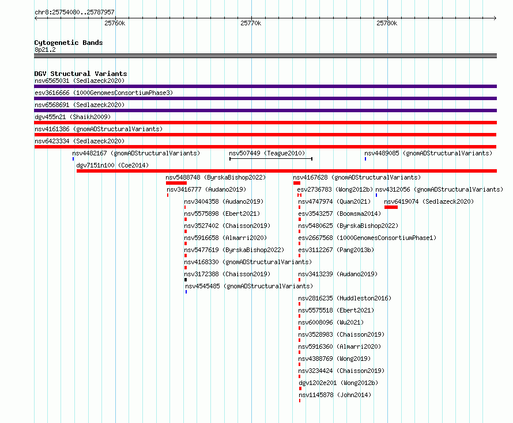Select the red bar under nsv4167628

[x=297, y=183]
